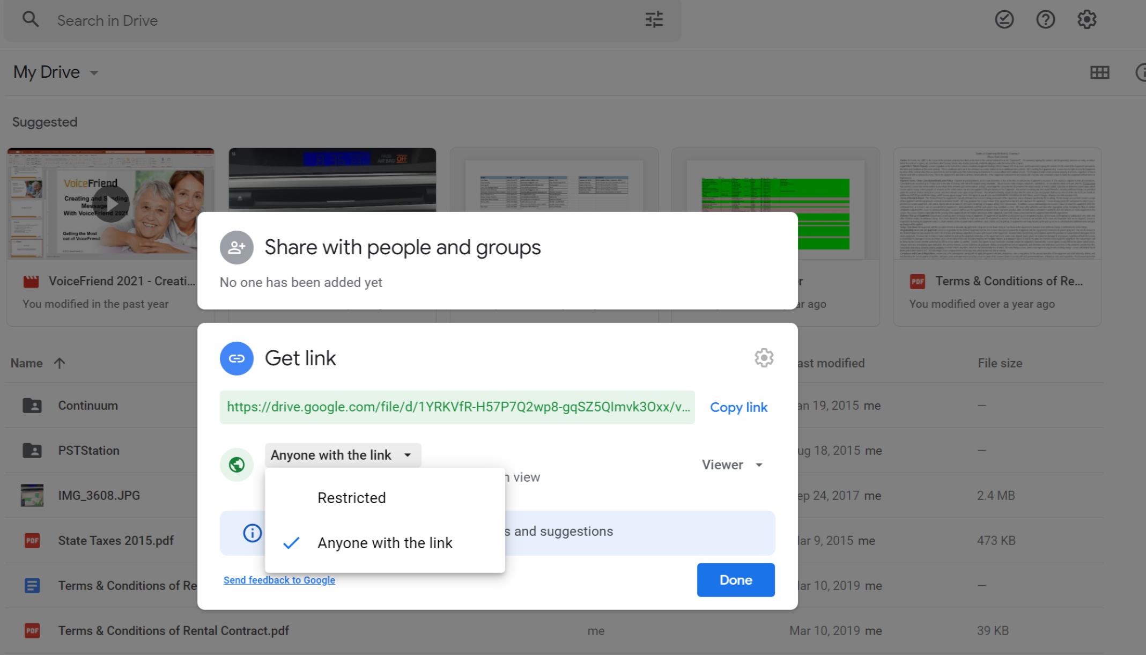
Task: Click the State Taxes 2015 PDF icon
Action: [x=32, y=540]
